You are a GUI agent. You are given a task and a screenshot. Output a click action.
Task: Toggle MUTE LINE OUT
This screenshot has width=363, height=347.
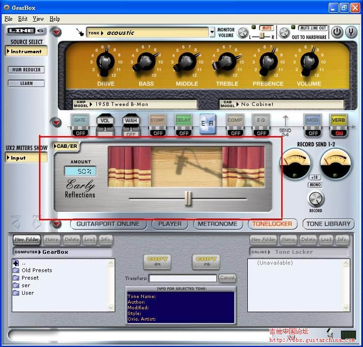[x=313, y=28]
